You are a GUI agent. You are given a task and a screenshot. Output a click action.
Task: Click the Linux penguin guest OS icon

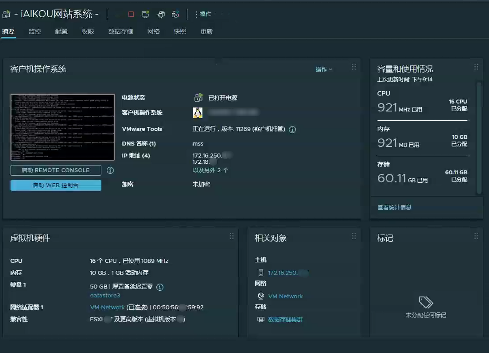(197, 113)
